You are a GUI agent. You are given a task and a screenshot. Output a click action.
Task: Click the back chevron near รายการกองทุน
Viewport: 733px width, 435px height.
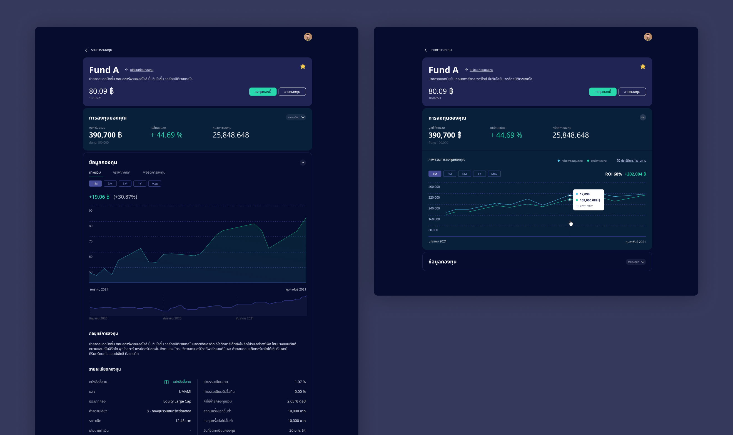(x=86, y=50)
